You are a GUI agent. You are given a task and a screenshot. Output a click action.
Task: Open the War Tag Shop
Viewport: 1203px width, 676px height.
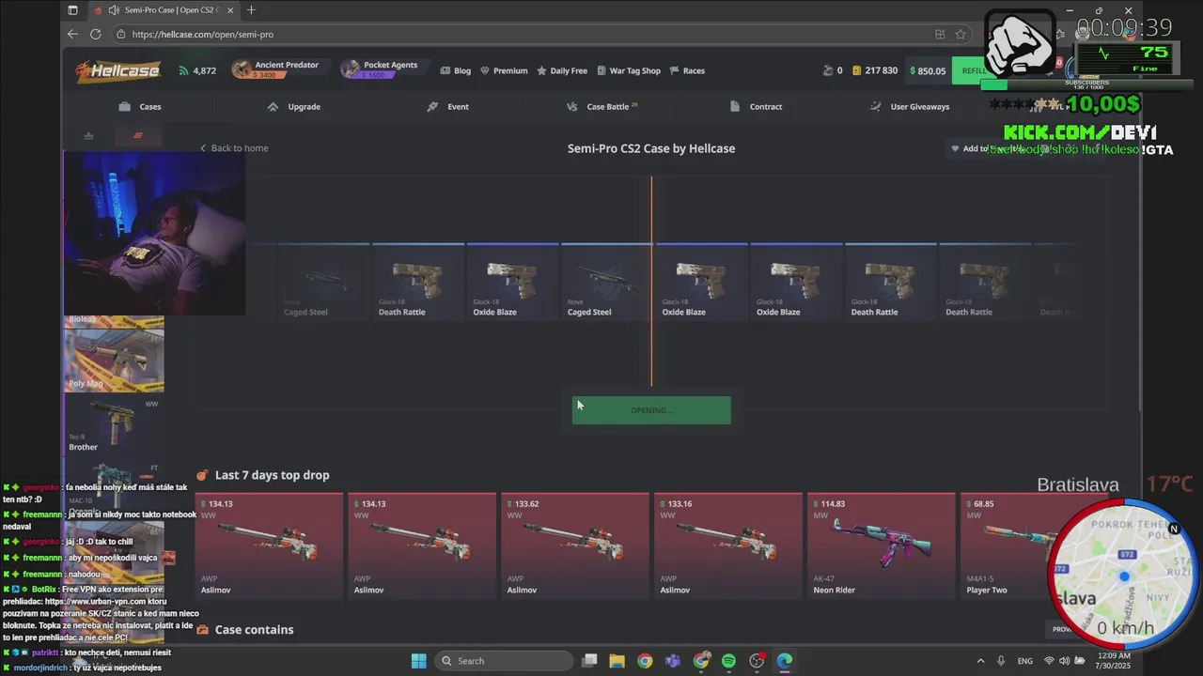[629, 70]
